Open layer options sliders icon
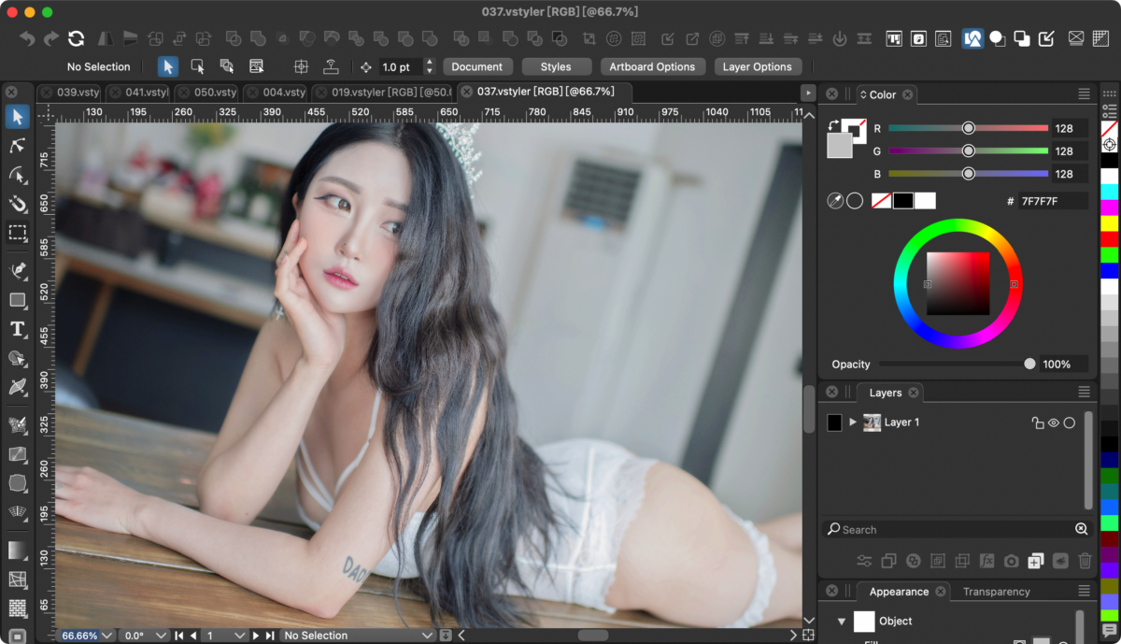 [864, 561]
